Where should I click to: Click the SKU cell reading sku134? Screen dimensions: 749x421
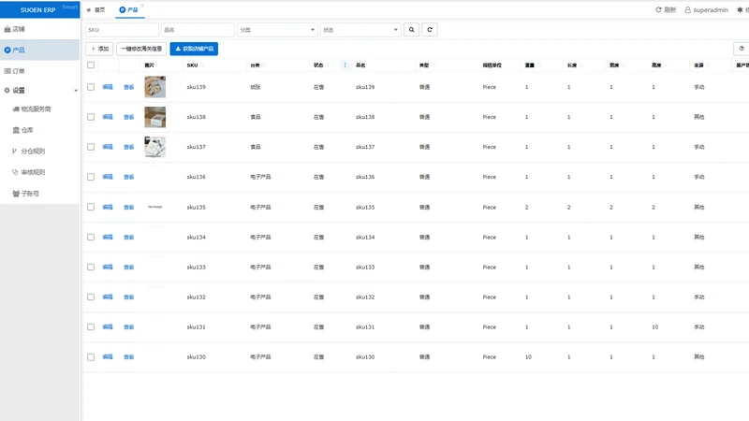click(x=196, y=238)
